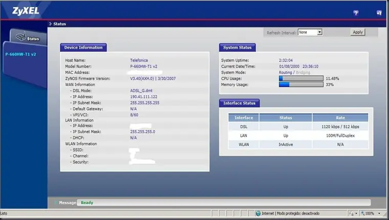
Task: Click the CPU Usage progress bar
Action: coord(301,79)
